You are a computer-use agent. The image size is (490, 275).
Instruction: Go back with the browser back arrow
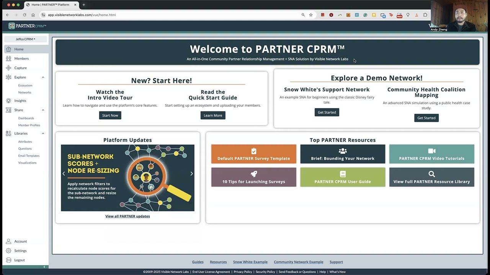tap(7, 15)
